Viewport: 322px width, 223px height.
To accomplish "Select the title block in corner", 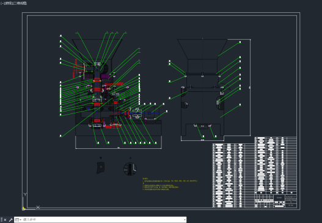I will coord(276,200).
